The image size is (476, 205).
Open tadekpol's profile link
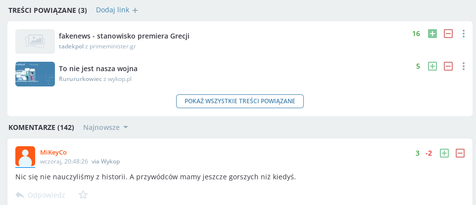(x=71, y=46)
